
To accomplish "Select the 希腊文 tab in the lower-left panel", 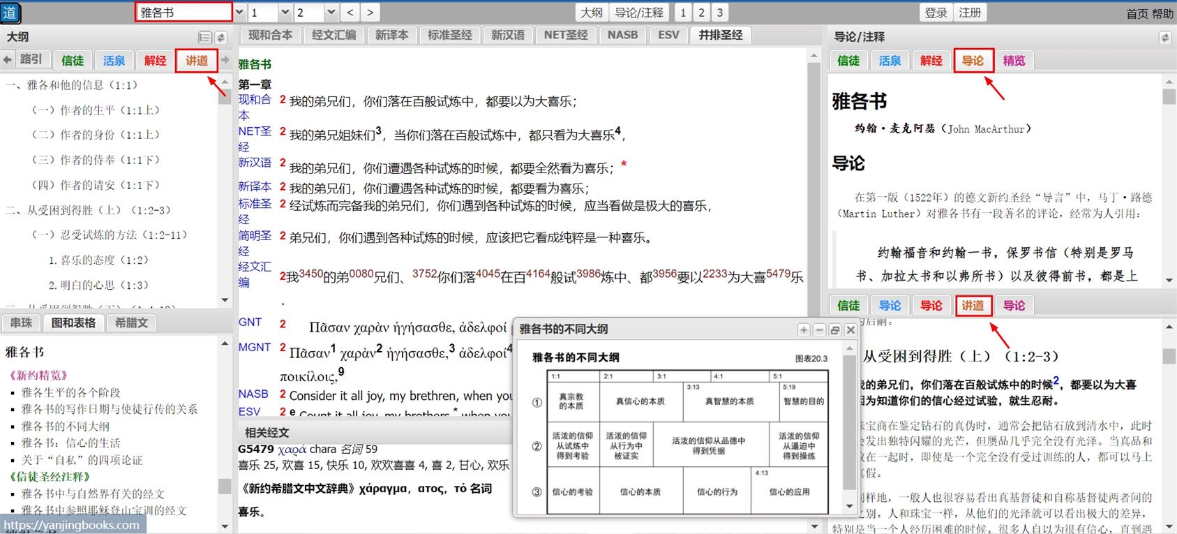I will (131, 323).
